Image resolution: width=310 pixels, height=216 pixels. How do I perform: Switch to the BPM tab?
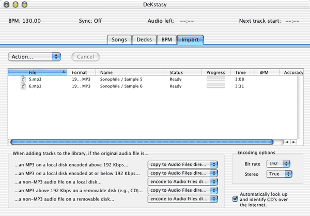pos(167,40)
